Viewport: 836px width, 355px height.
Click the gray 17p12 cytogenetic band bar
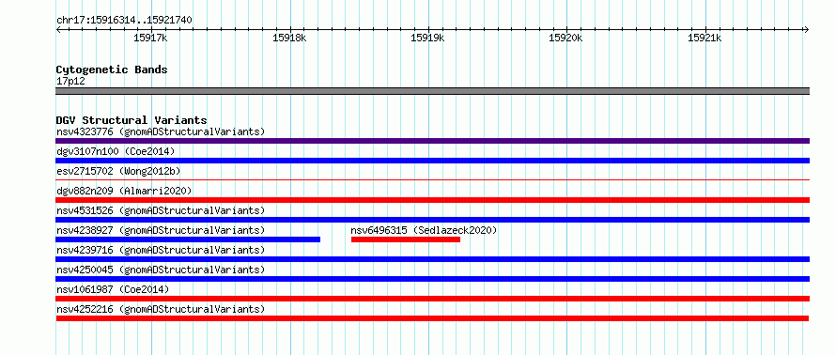click(x=432, y=91)
